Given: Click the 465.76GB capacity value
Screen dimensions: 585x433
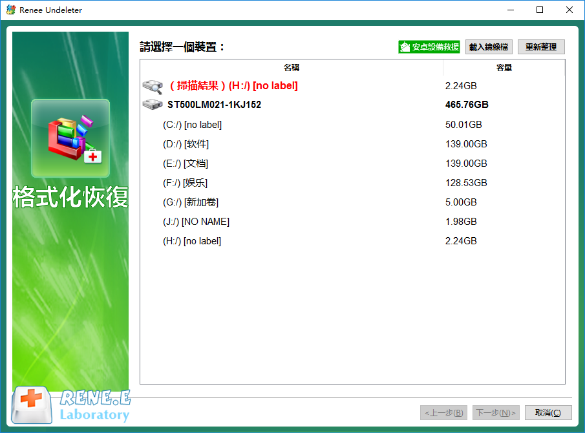Looking at the screenshot, I should (467, 105).
